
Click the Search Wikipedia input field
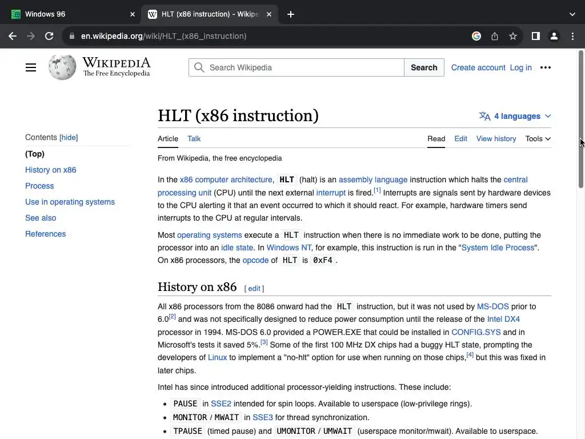pos(296,67)
